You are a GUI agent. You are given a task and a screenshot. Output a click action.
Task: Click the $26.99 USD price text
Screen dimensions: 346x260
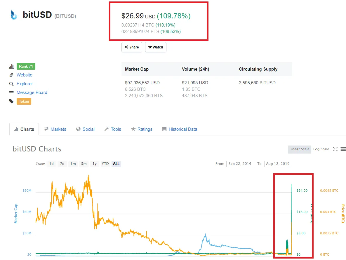(138, 16)
